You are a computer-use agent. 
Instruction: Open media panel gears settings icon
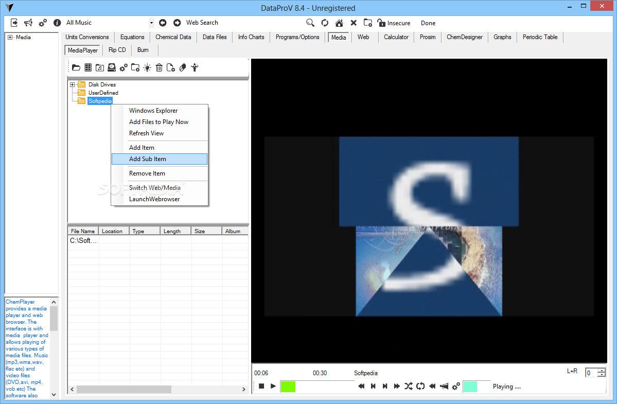point(124,67)
